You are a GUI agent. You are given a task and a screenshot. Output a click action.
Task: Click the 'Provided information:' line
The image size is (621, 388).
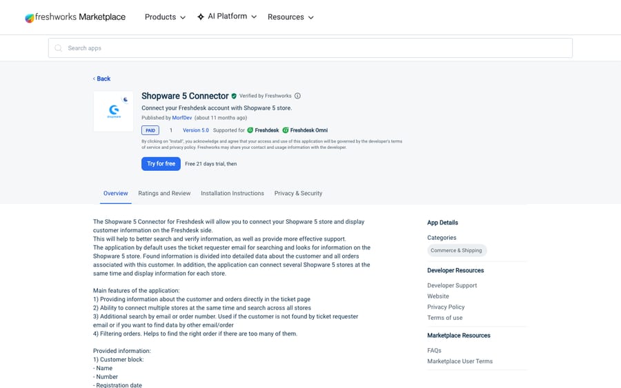[x=122, y=351]
